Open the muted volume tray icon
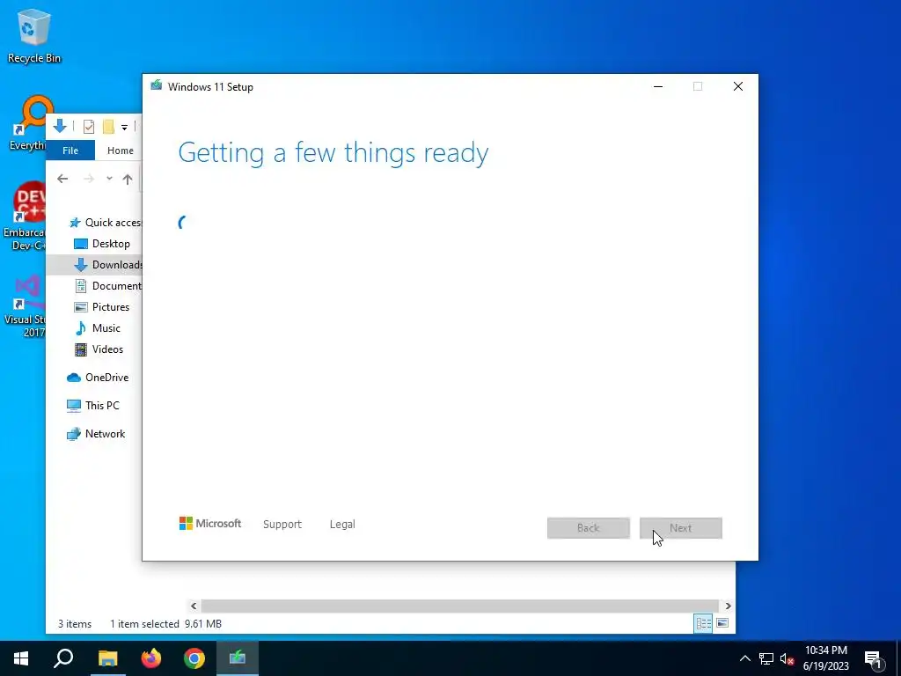 [787, 658]
